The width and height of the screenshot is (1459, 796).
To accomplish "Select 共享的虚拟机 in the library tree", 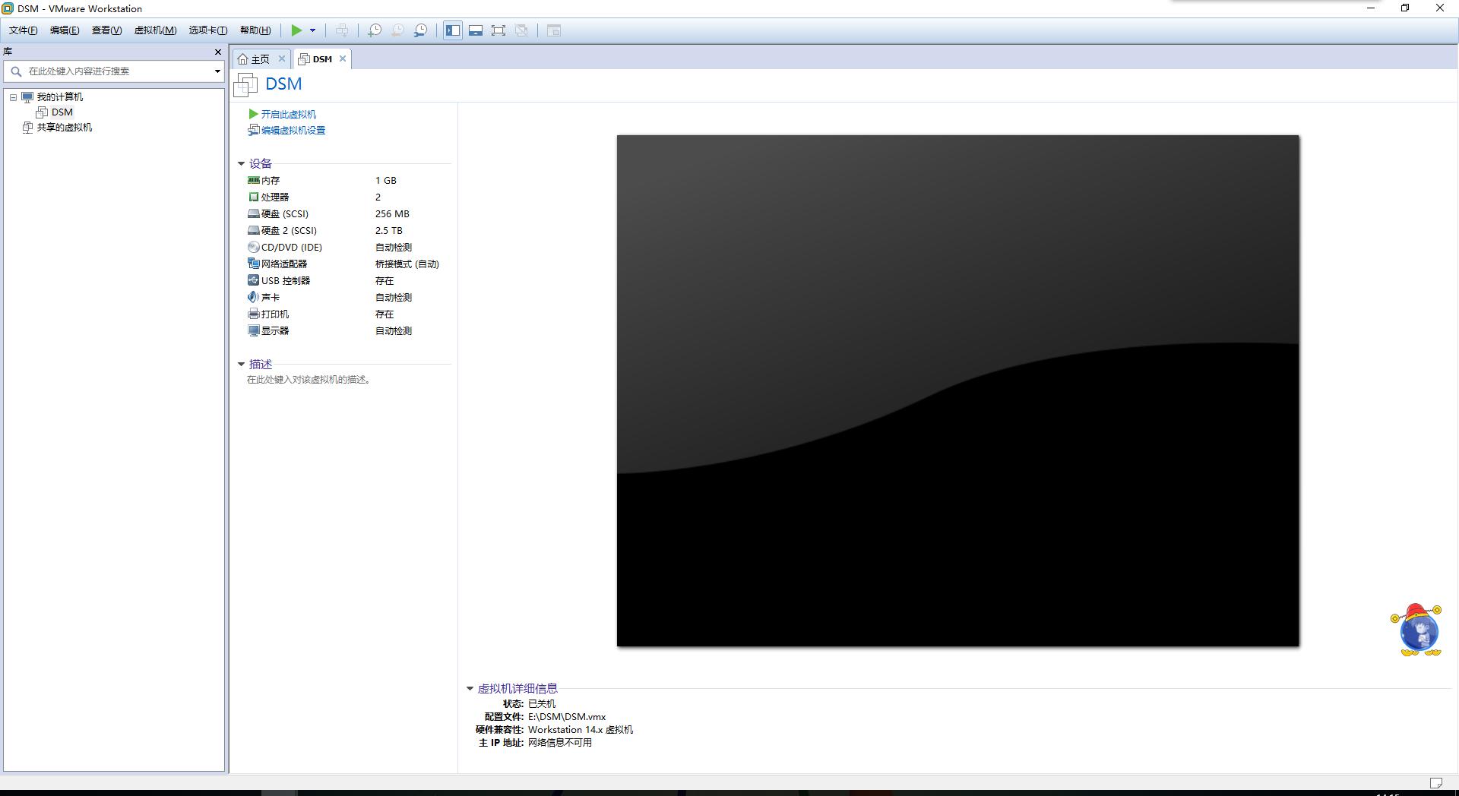I will click(64, 128).
